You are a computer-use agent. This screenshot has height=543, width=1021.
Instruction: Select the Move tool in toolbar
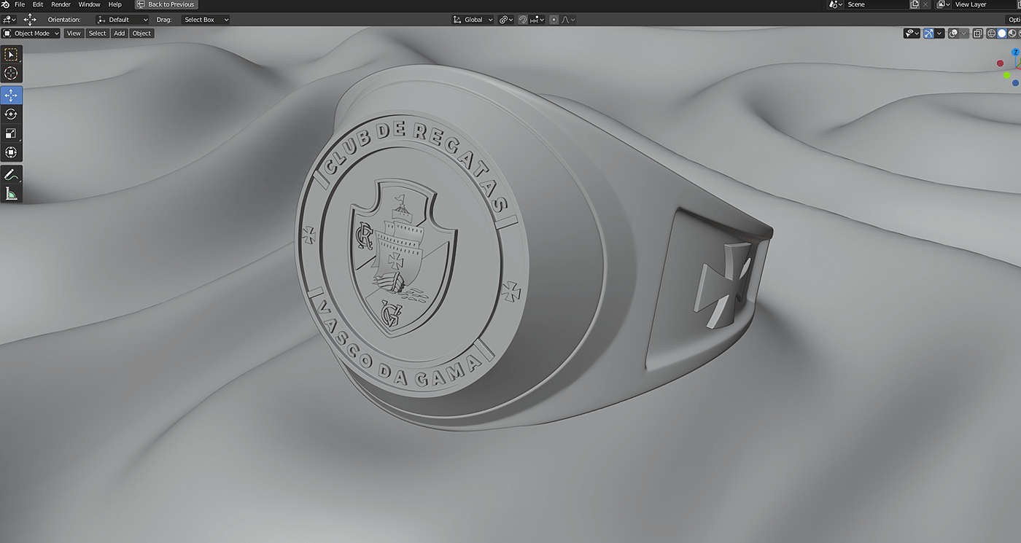(11, 95)
